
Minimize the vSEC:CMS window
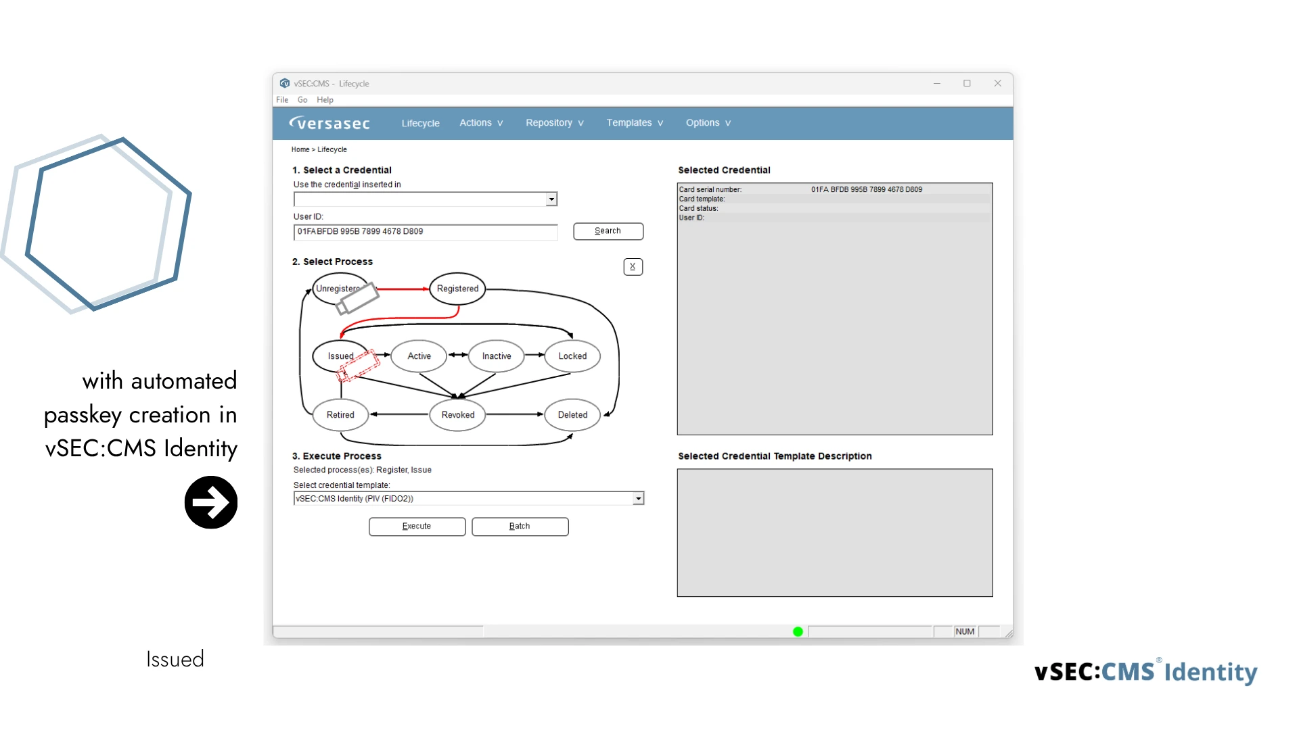[x=937, y=83]
